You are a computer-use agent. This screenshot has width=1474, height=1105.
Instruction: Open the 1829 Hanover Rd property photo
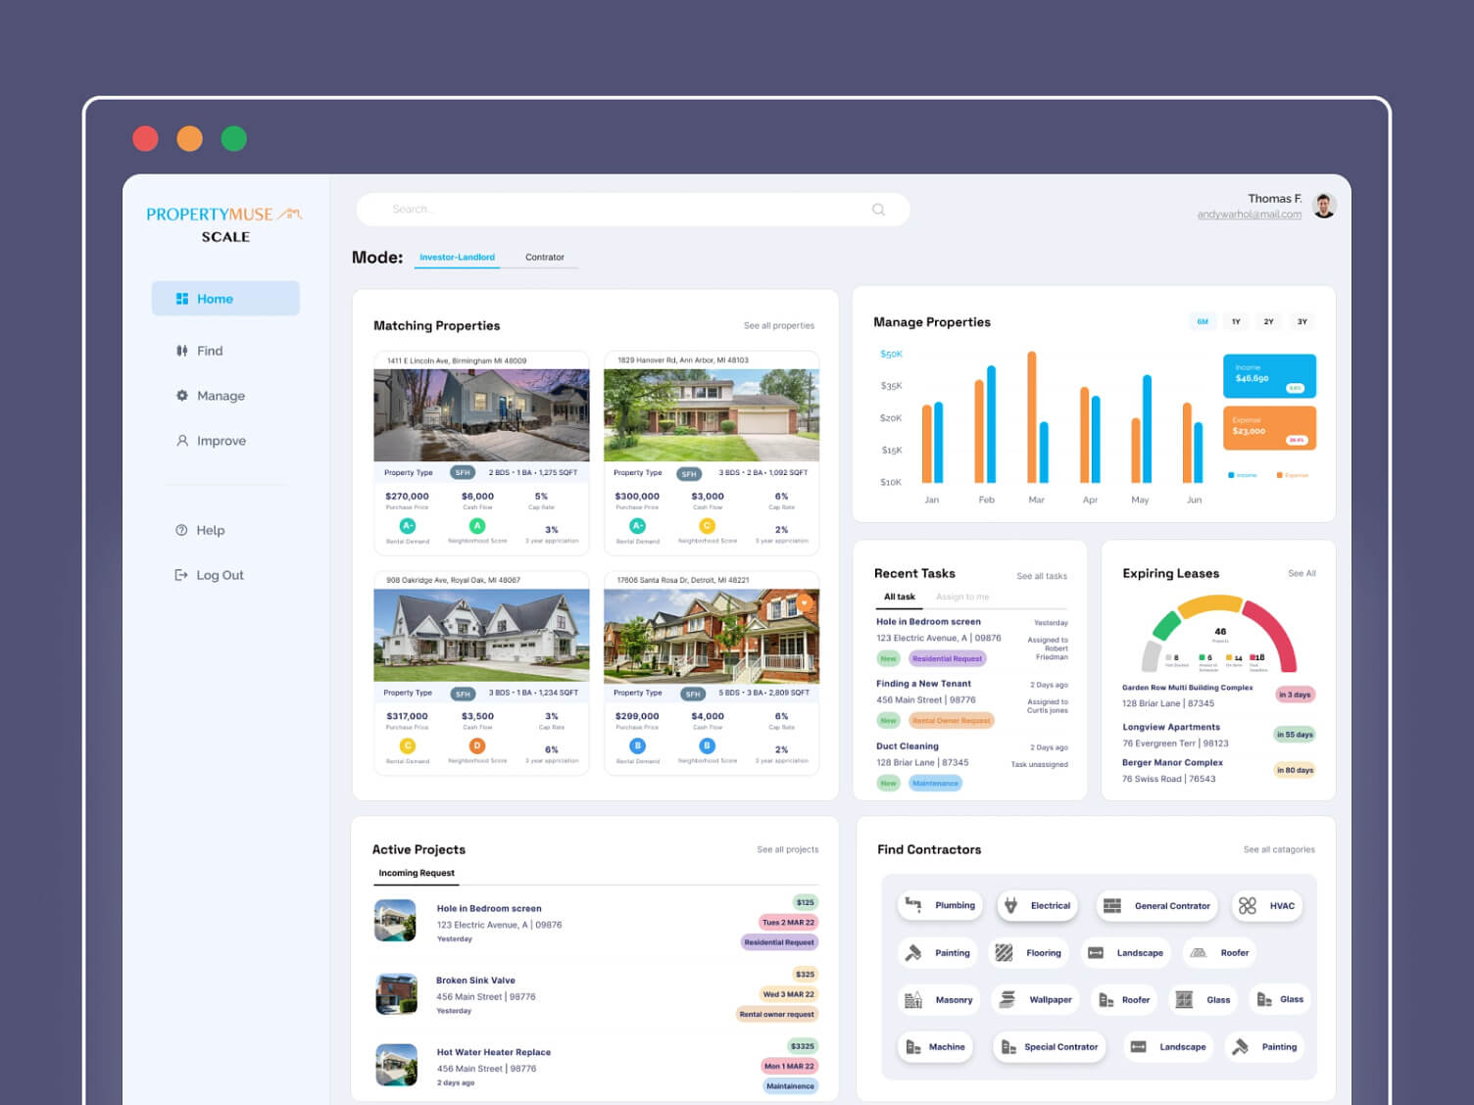click(x=712, y=415)
